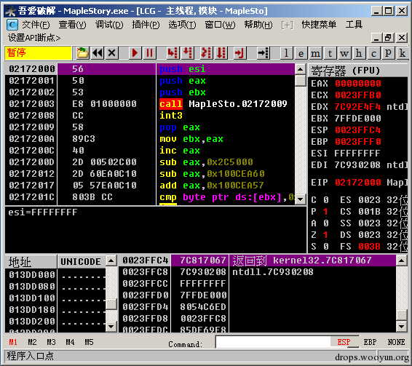This screenshot has height=366, width=412.
Task: Click the Command input field
Action: (x=273, y=342)
